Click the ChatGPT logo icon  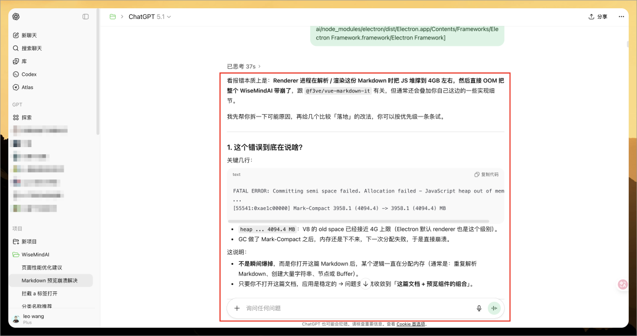pos(16,16)
